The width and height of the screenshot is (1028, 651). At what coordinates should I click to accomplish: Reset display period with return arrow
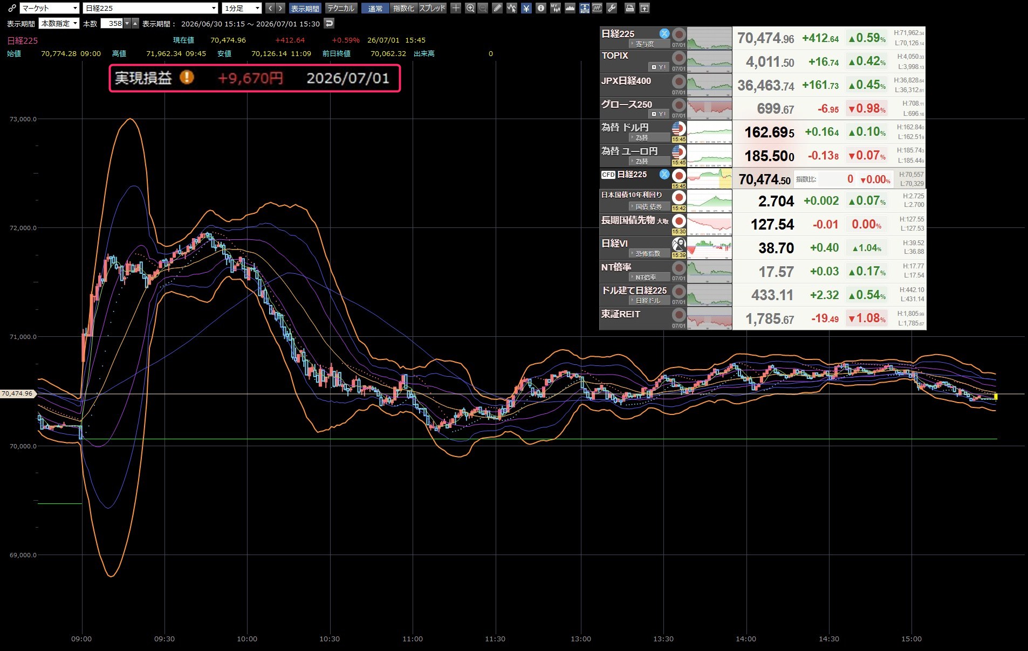click(x=329, y=23)
